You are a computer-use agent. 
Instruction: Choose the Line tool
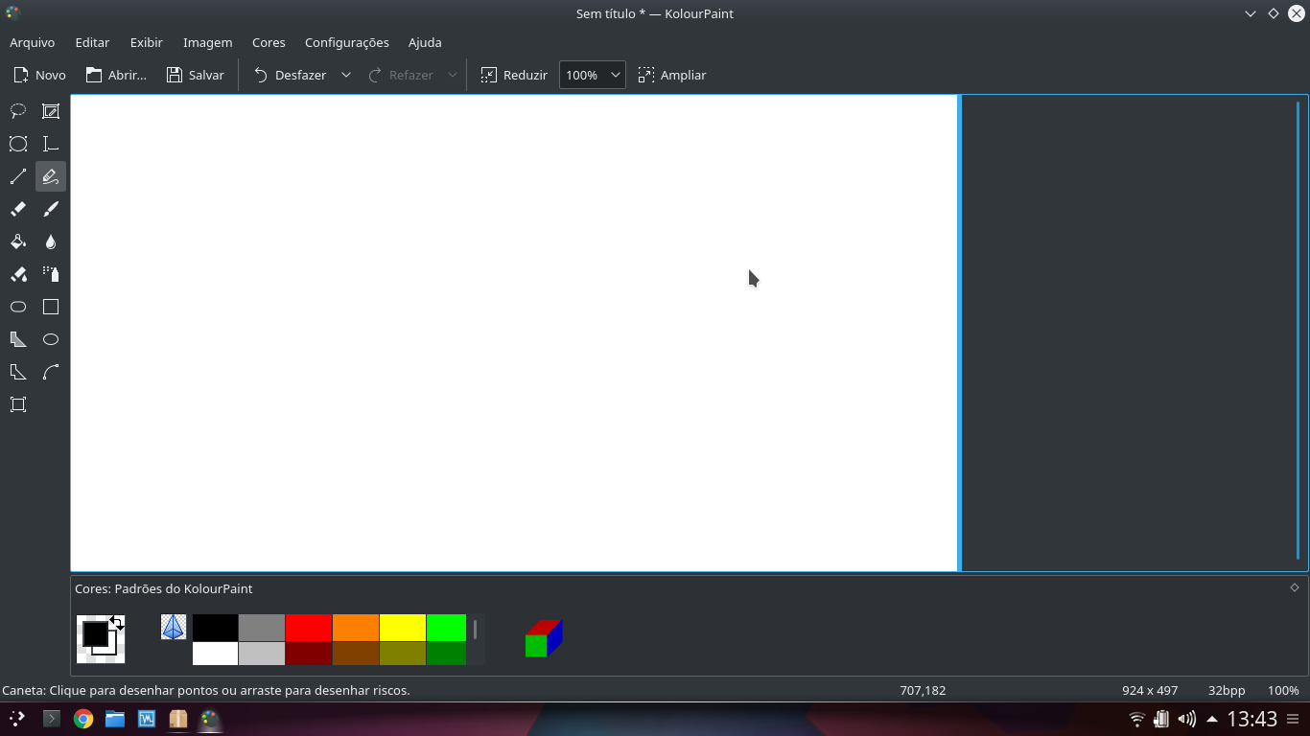point(17,176)
